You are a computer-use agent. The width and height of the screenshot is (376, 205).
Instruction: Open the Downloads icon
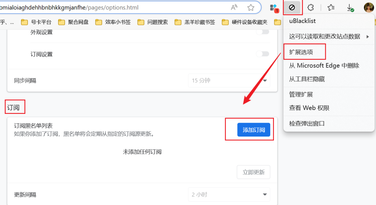pyautogui.click(x=350, y=8)
